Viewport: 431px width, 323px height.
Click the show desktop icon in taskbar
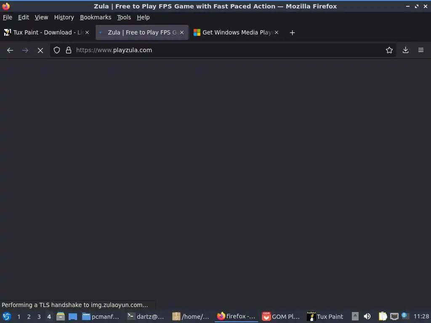(72, 316)
